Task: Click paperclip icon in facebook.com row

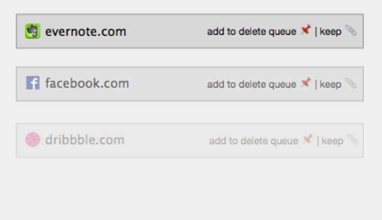Action: pyautogui.click(x=351, y=83)
